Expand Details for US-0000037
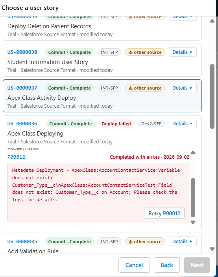This screenshot has height=277, width=218. coord(183,88)
